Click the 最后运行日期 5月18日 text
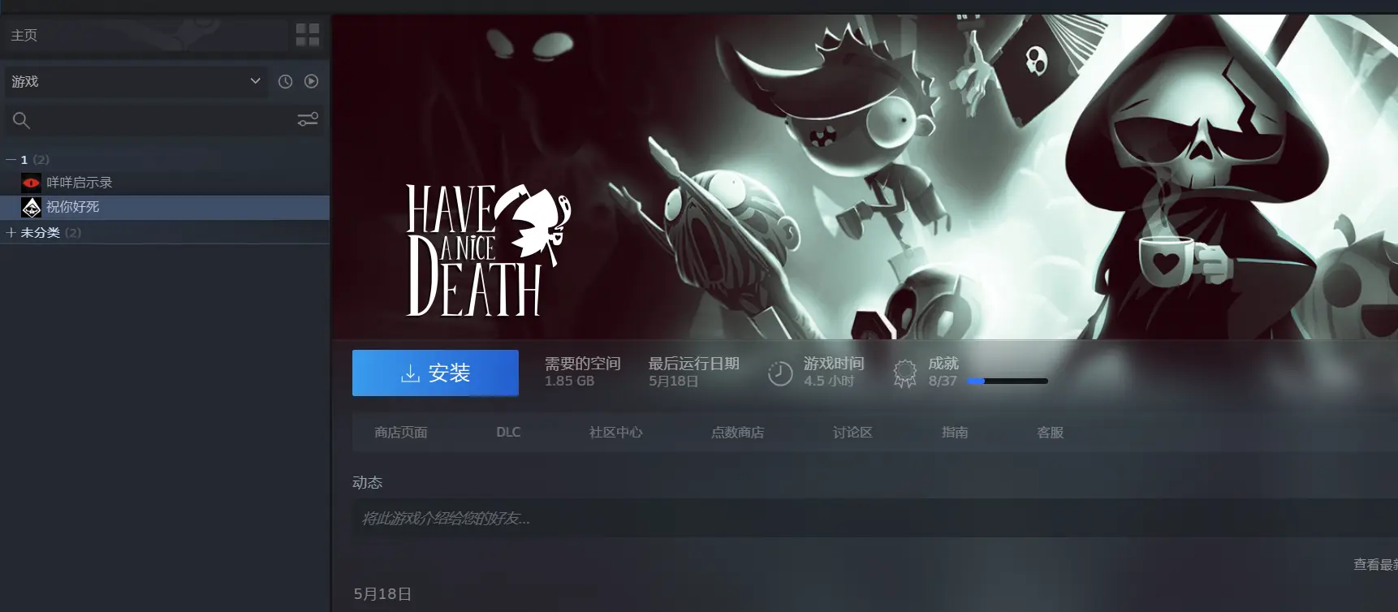This screenshot has height=612, width=1398. pyautogui.click(x=694, y=372)
